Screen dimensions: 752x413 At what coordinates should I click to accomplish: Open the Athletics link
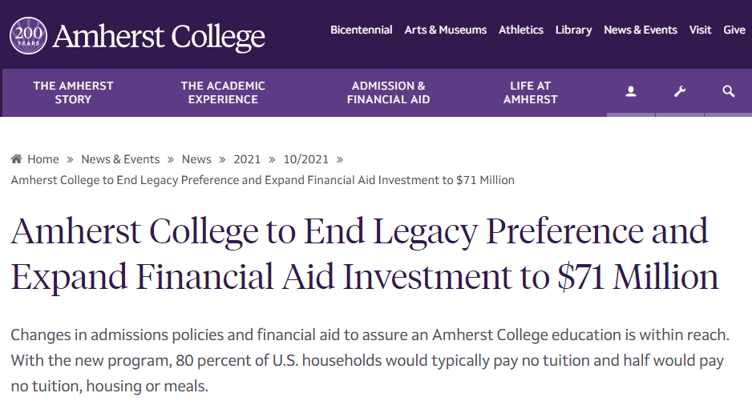click(x=520, y=30)
